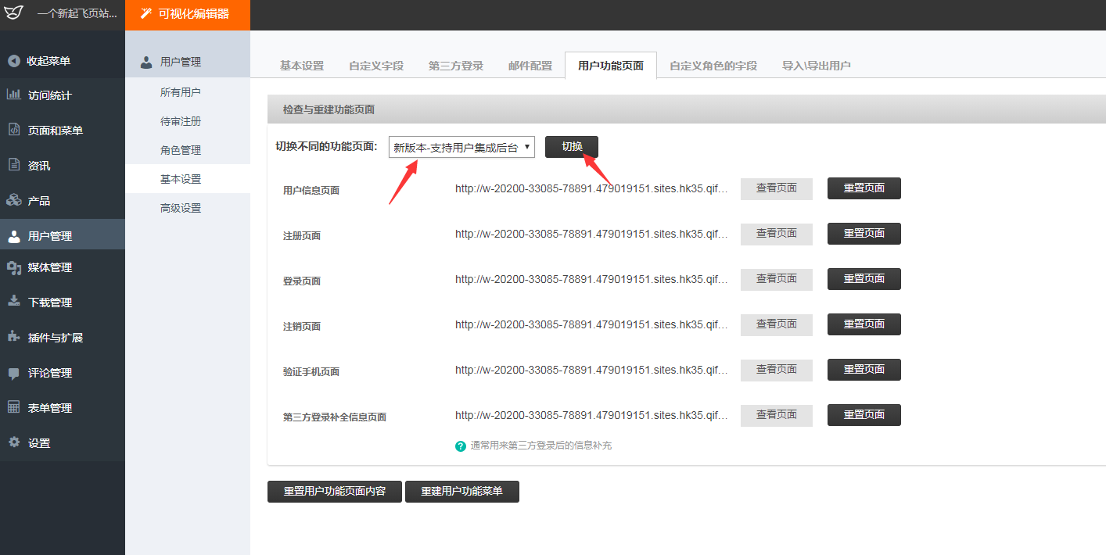Reset page for 第三方登录补全信息页面
Screen dimensions: 1106x555
864,415
